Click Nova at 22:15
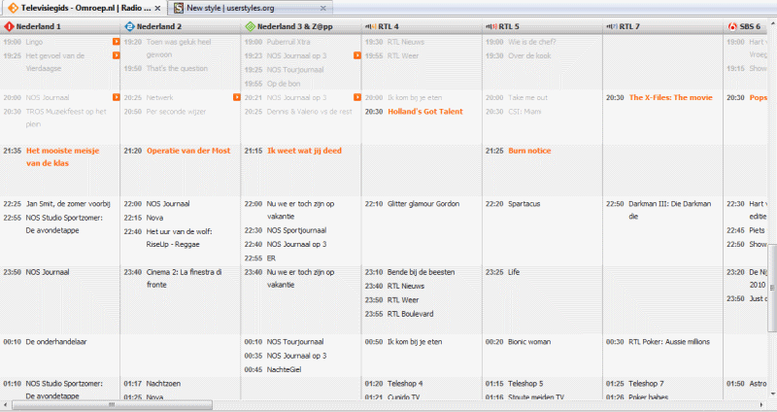777x412 pixels. (154, 218)
